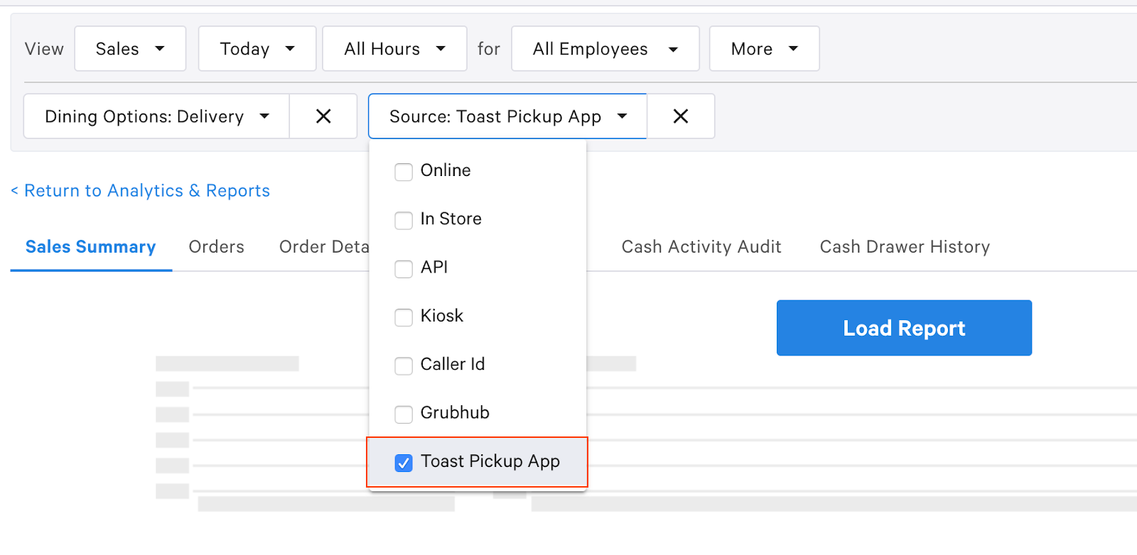
Task: Enable the In Store source option
Action: tap(404, 220)
